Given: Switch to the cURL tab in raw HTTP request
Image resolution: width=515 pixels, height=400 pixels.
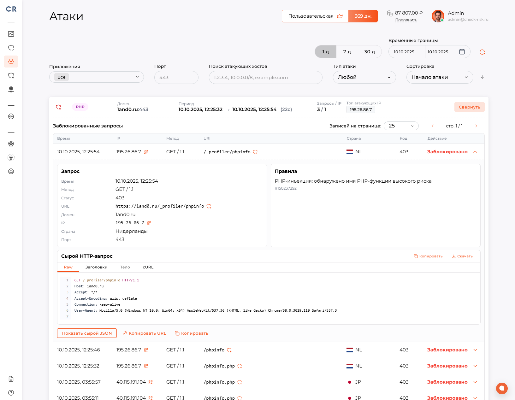Looking at the screenshot, I should coord(148,267).
